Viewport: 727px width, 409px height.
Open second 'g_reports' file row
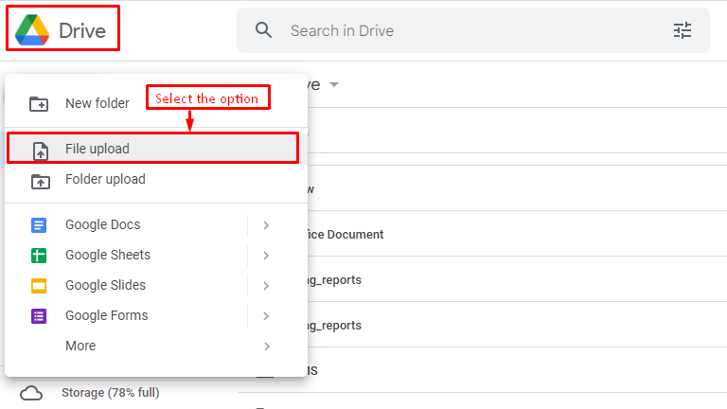[517, 325]
